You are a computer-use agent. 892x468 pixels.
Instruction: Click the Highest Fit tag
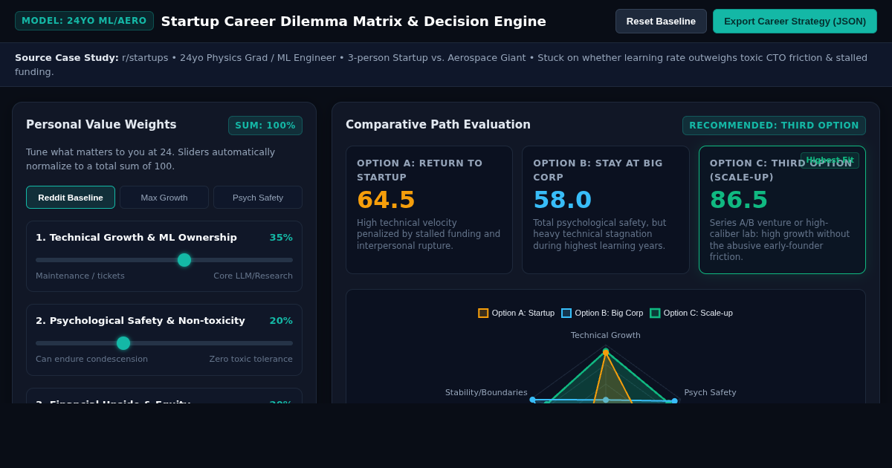tap(830, 160)
